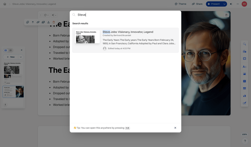Expand the New card dropdown arrow
The image size is (251, 147).
(x=21, y=57)
